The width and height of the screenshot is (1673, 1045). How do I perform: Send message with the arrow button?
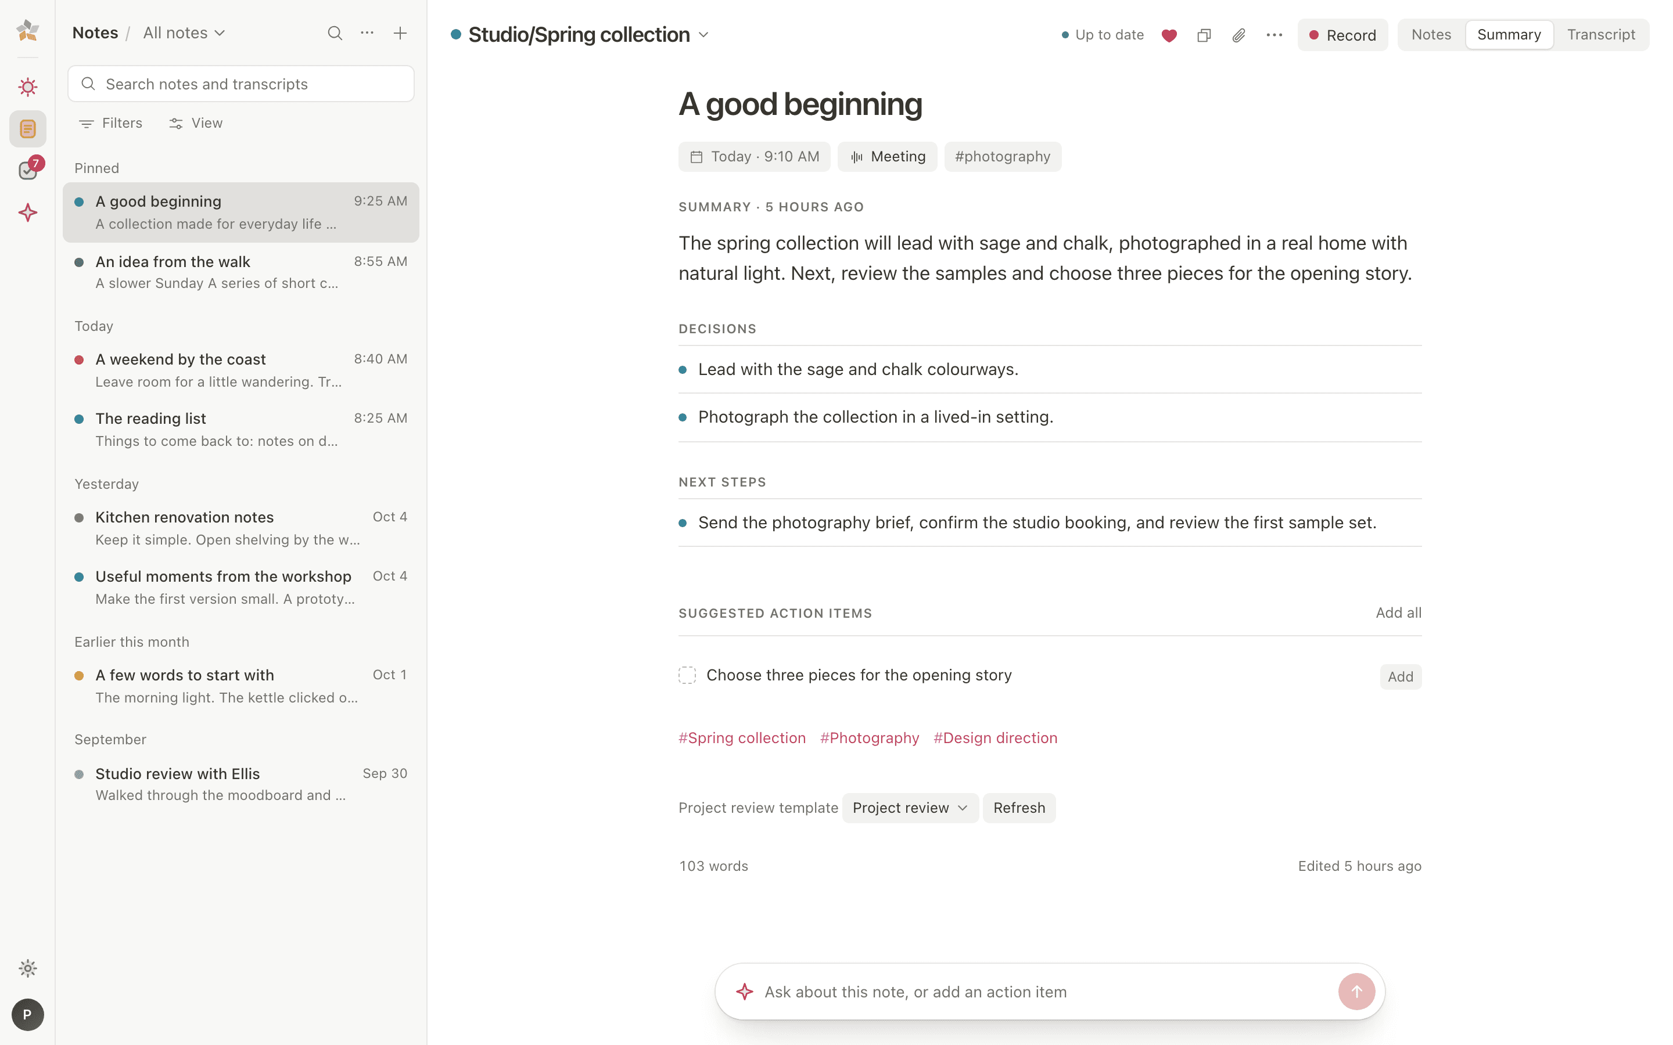(x=1356, y=992)
